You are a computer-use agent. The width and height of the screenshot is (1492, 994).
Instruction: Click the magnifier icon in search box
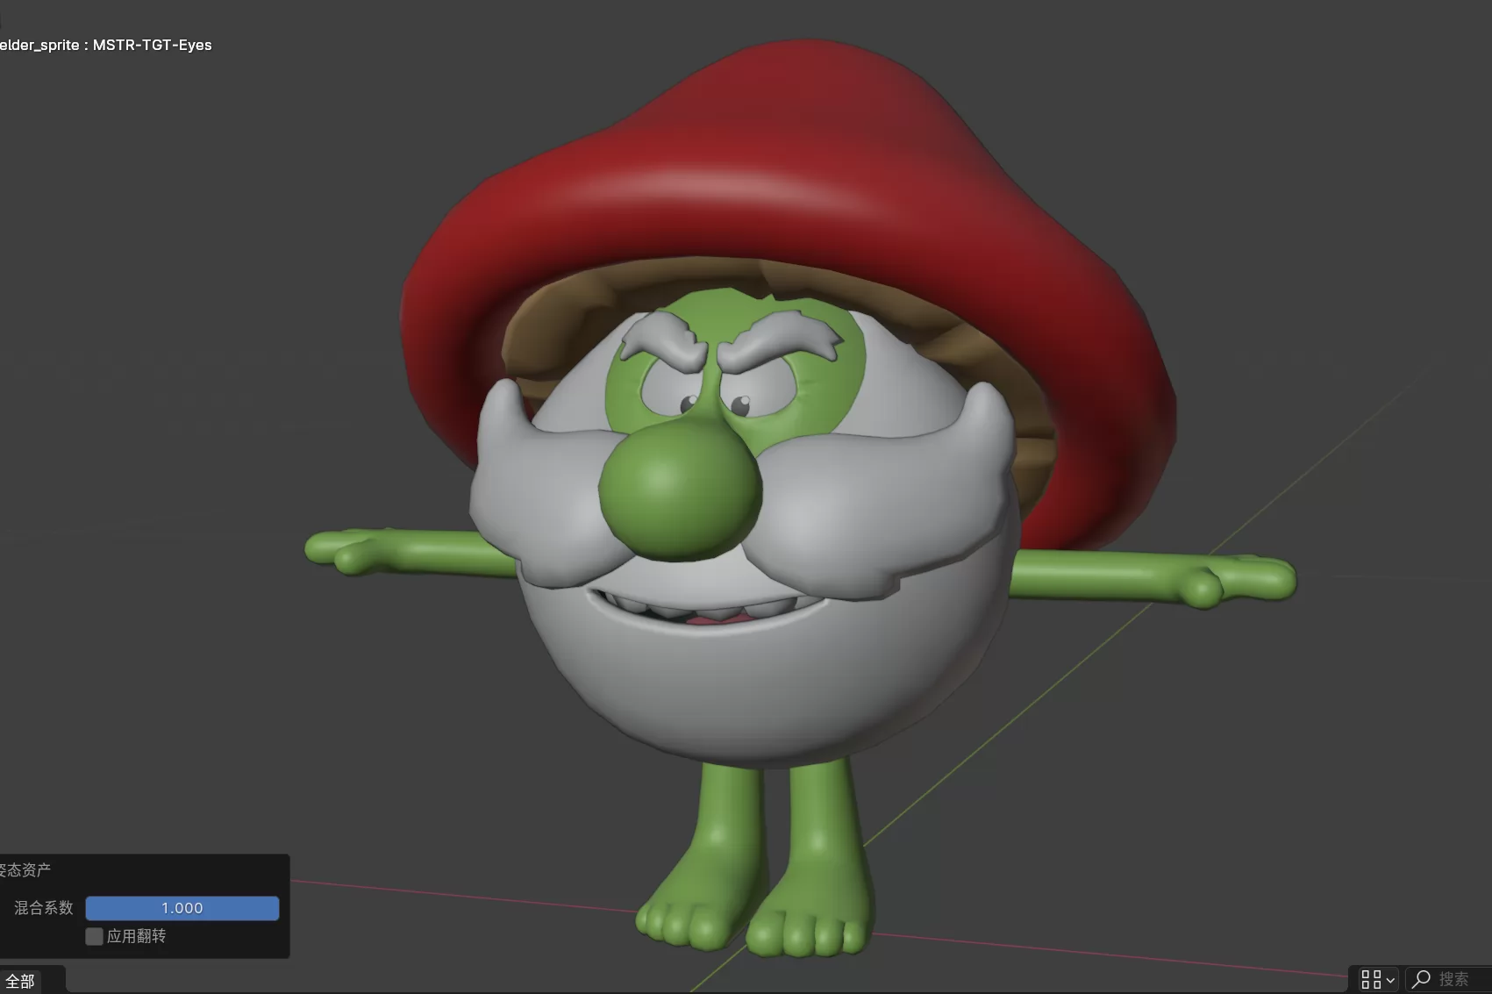[1422, 979]
